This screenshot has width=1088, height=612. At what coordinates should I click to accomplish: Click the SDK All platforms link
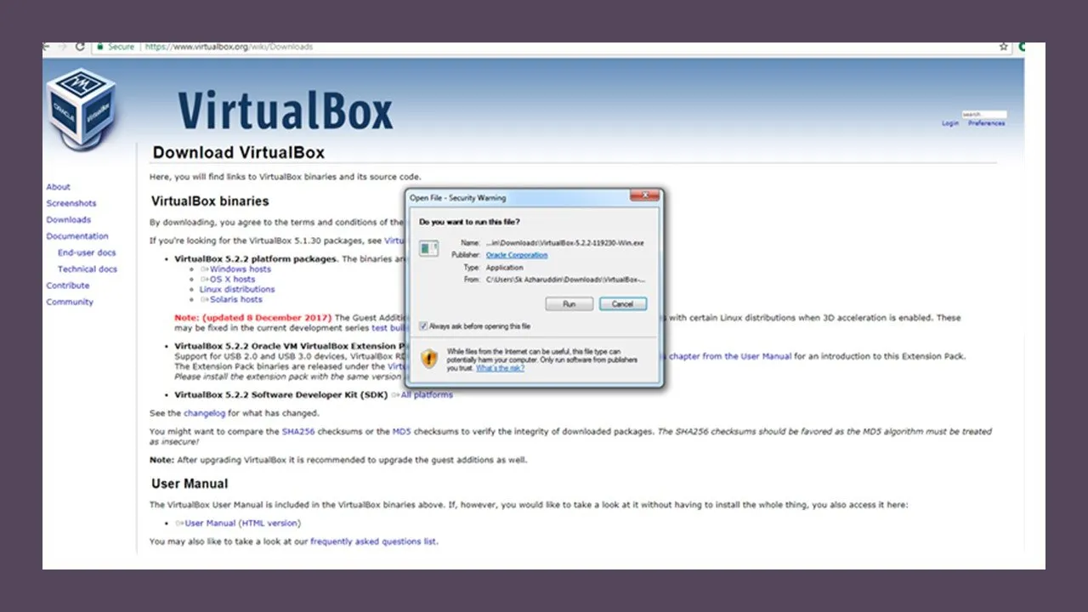(x=427, y=394)
